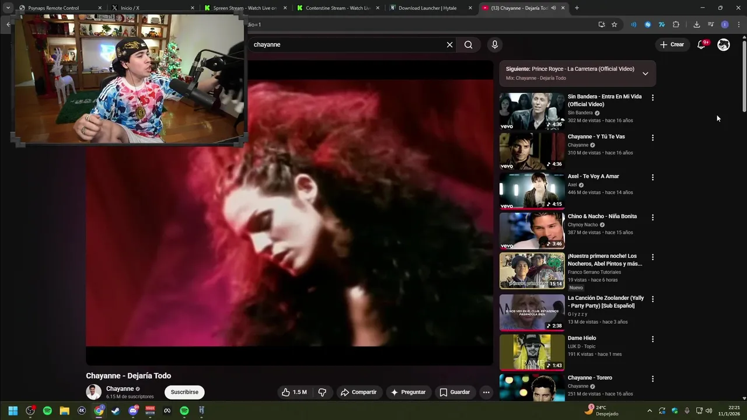Open Chrome three-dot menu
Viewport: 747px width, 420px height.
click(739, 24)
